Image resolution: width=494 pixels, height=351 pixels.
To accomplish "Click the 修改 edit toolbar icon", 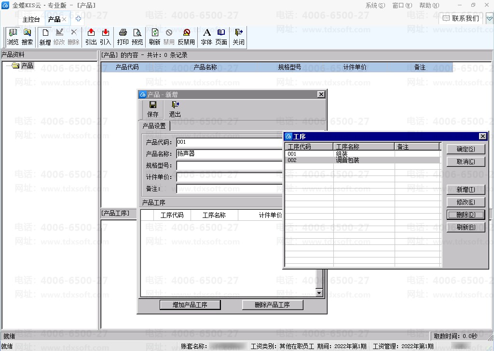I will (59, 37).
